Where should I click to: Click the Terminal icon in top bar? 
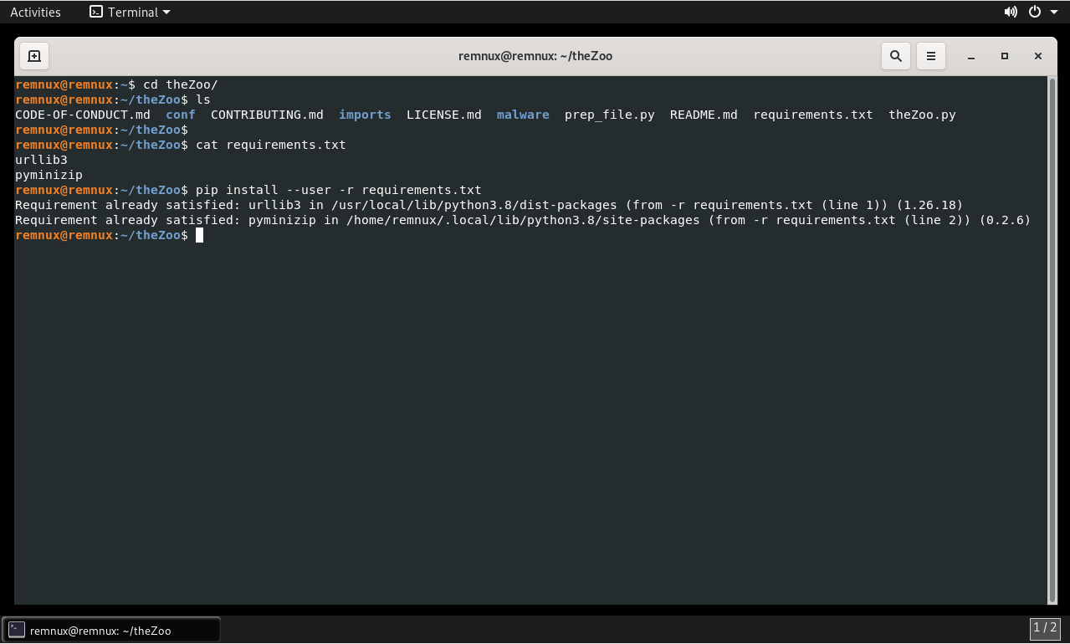click(96, 12)
